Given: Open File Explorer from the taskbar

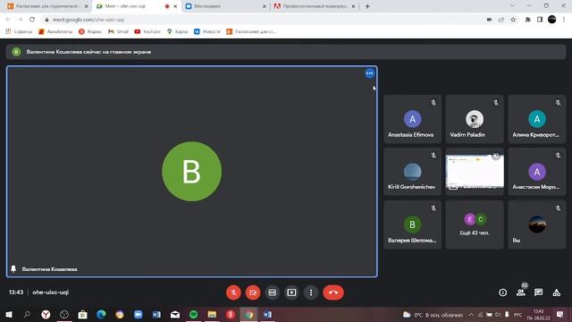Looking at the screenshot, I should click(212, 314).
